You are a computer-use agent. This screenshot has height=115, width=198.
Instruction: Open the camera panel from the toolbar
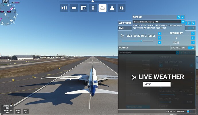pos(74,8)
